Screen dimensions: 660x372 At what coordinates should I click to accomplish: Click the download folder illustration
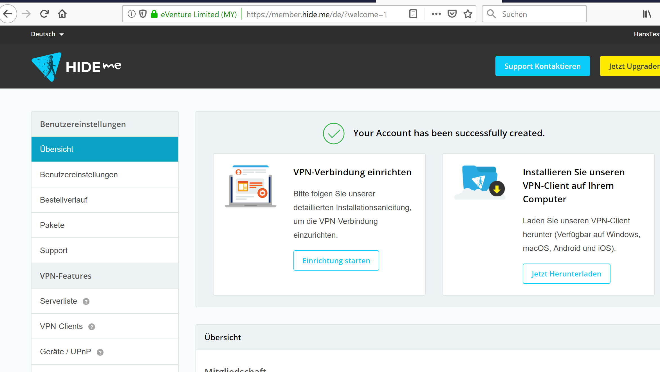pyautogui.click(x=480, y=182)
